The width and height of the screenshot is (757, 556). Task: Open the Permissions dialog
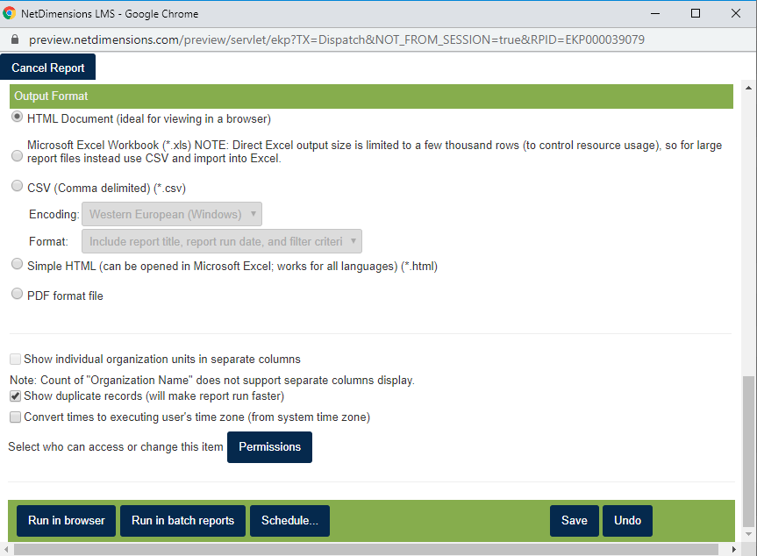pos(269,447)
